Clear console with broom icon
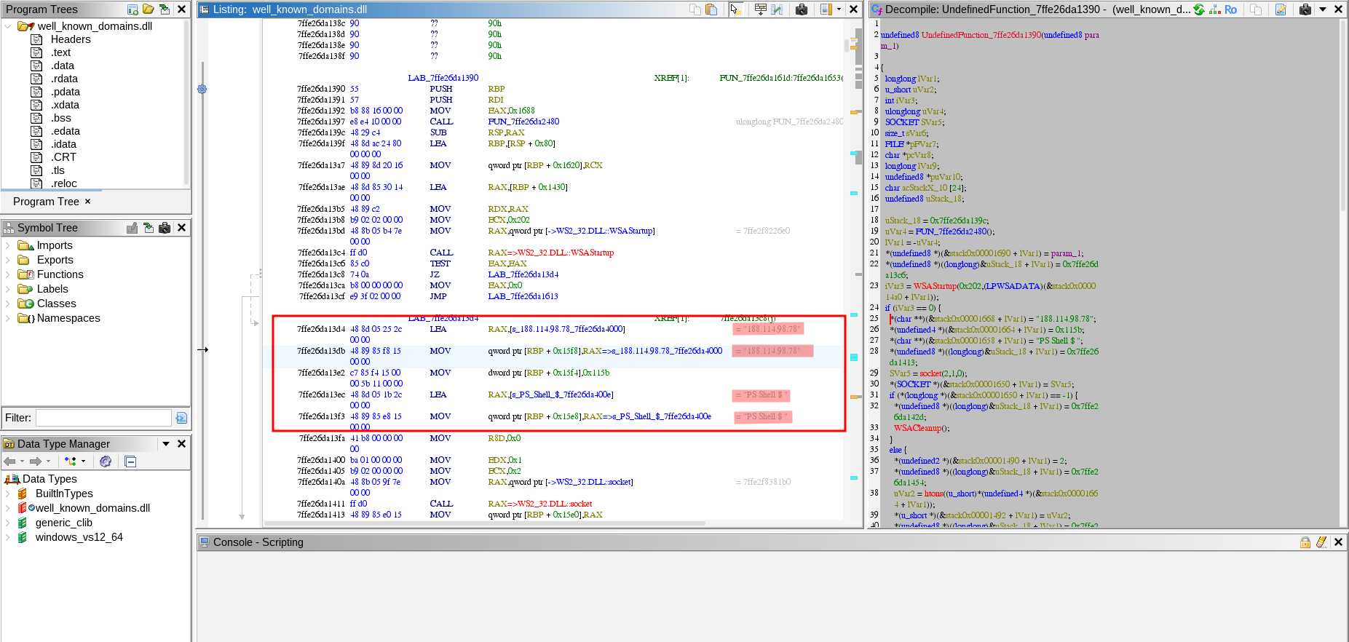1349x642 pixels. click(x=1321, y=542)
